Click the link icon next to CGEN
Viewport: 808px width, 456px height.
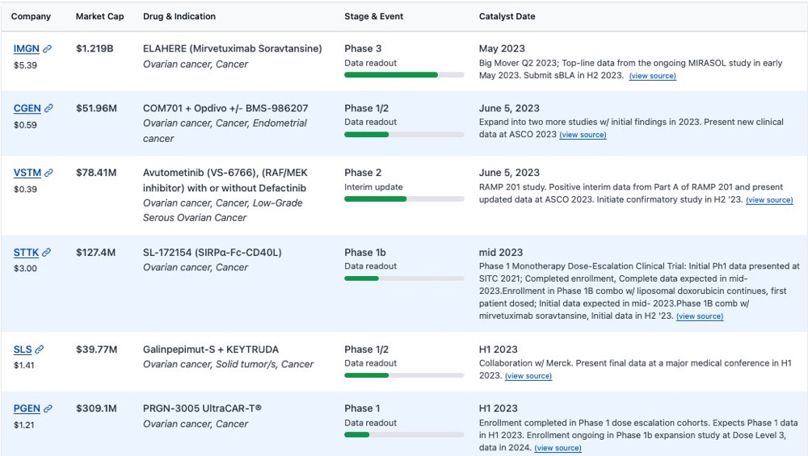(48, 109)
